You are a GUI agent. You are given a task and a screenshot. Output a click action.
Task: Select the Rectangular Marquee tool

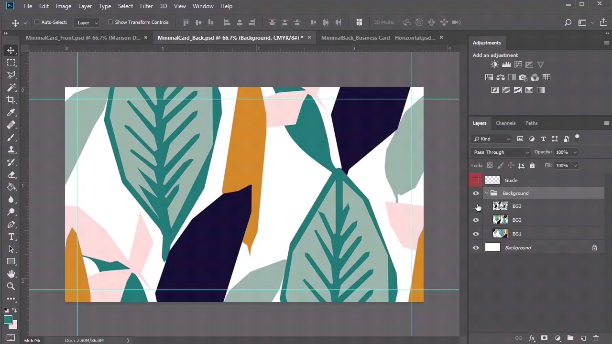tap(11, 63)
